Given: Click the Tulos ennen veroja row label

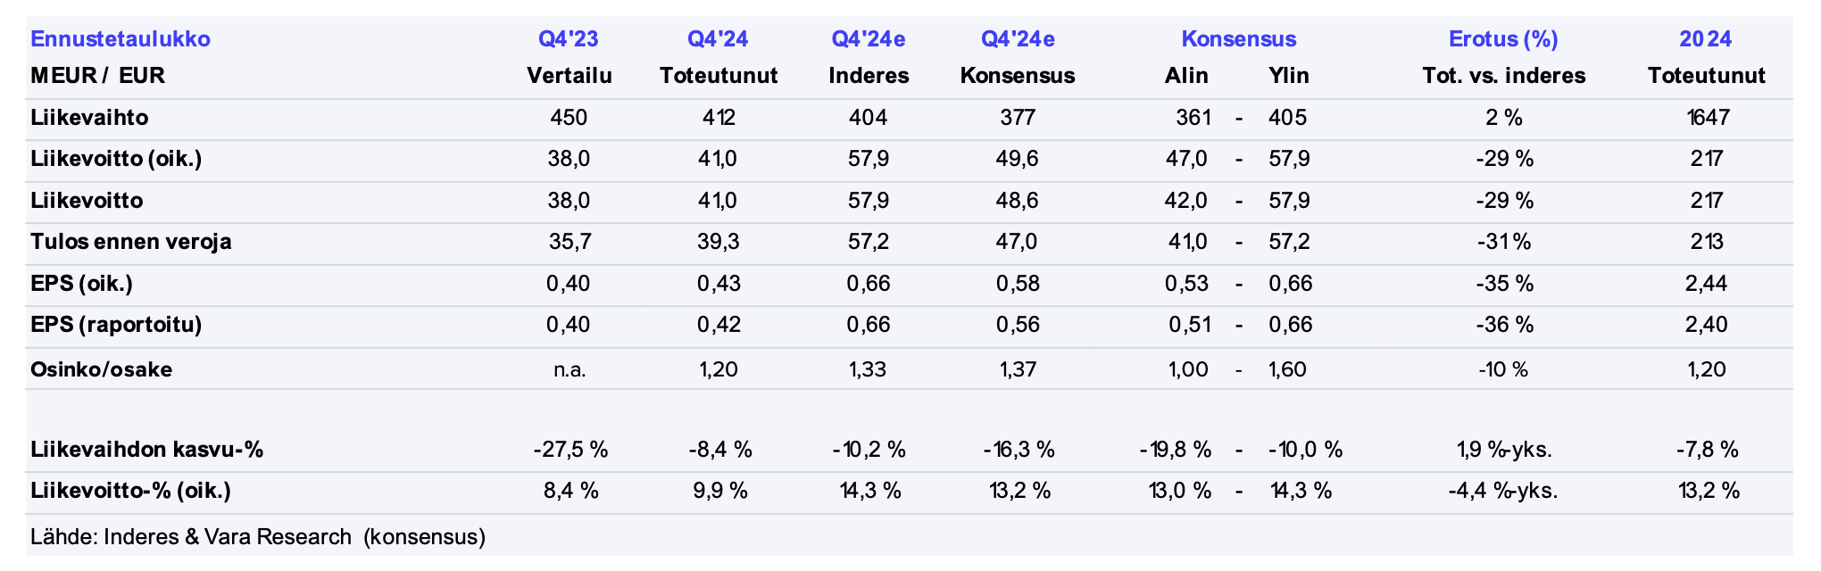Looking at the screenshot, I should (131, 242).
